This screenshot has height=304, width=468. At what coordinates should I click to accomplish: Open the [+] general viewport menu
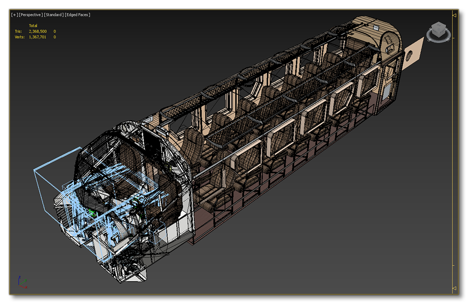pos(14,15)
